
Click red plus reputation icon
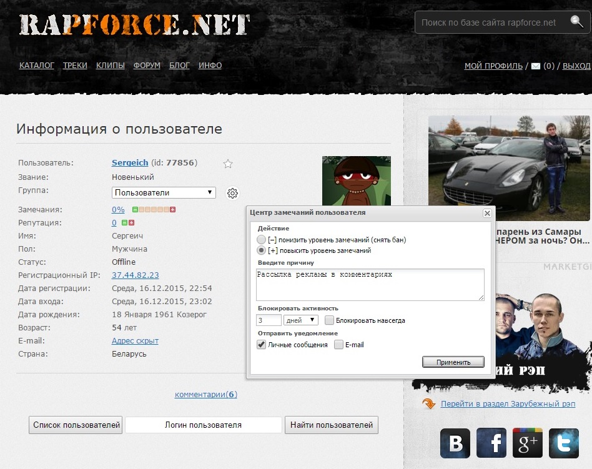point(131,223)
